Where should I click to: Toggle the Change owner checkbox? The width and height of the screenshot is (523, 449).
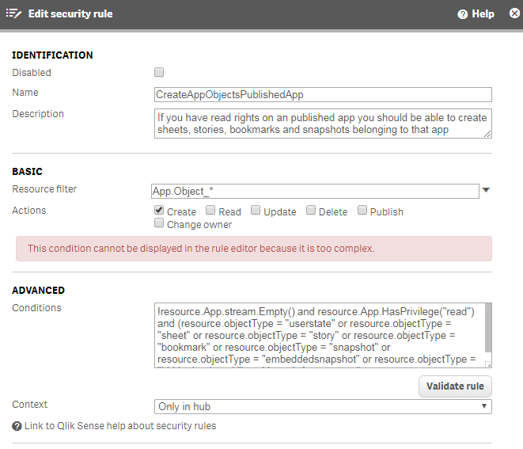click(159, 224)
